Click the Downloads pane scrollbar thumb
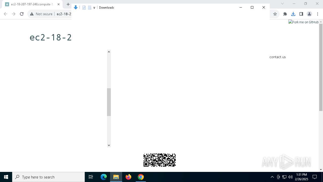The image size is (323, 182). (x=109, y=102)
